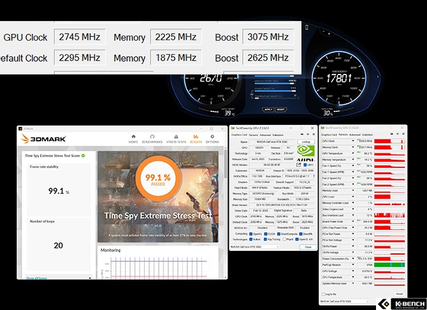
Task: Toggle the PhysX checkbox
Action: [x=284, y=239]
